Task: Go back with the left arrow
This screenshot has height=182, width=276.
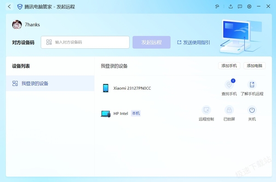Action: [x=9, y=7]
